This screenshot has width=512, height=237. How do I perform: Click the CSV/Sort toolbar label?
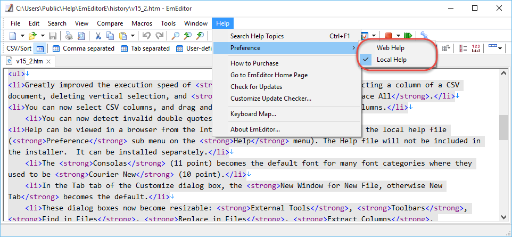coord(19,48)
